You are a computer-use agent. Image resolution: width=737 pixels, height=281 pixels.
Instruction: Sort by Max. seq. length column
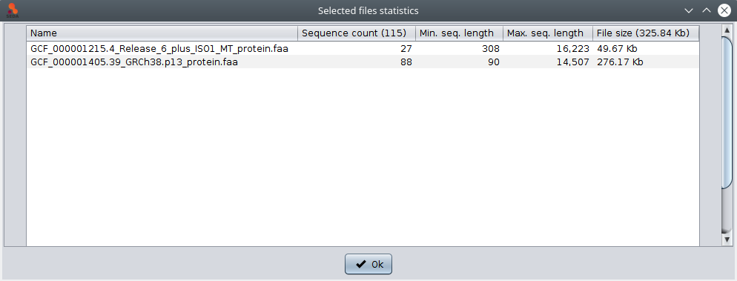click(x=548, y=33)
